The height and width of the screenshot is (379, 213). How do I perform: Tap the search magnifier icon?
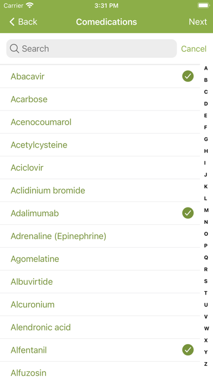pyautogui.click(x=15, y=48)
